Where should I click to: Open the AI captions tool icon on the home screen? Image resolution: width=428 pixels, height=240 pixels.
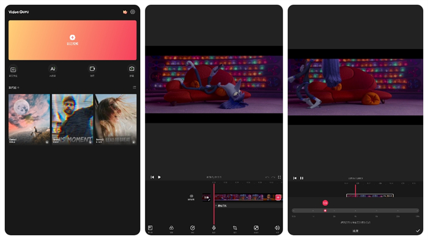pyautogui.click(x=13, y=69)
